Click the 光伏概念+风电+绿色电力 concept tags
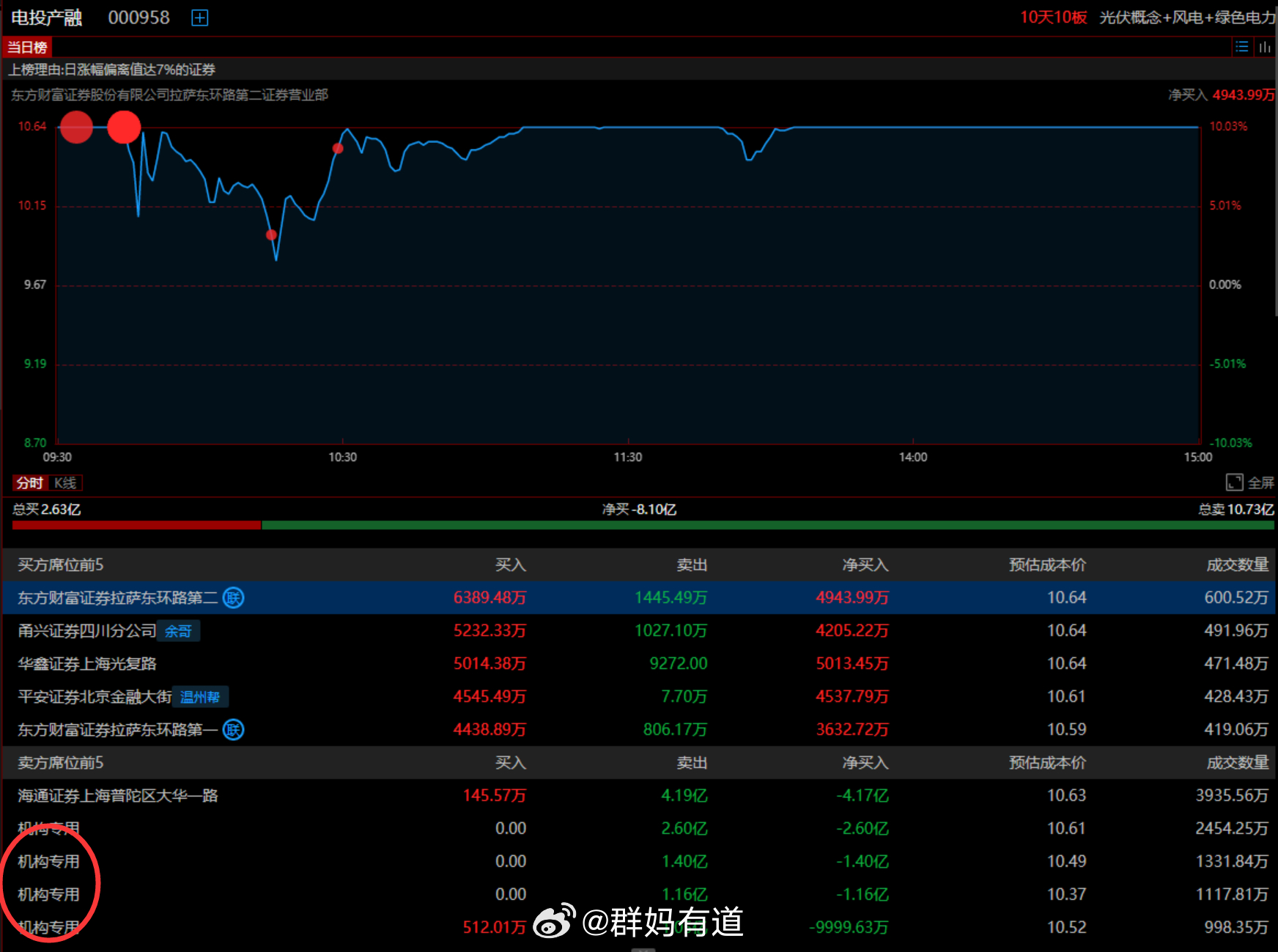The image size is (1278, 952). click(1187, 18)
